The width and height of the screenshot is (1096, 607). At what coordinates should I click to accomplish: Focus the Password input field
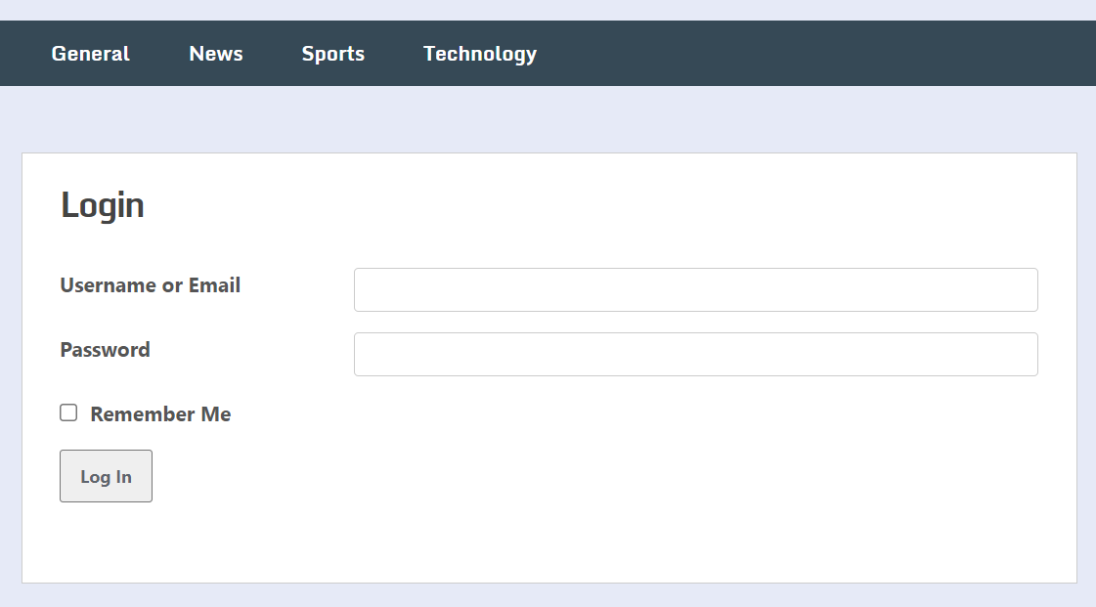pos(695,354)
